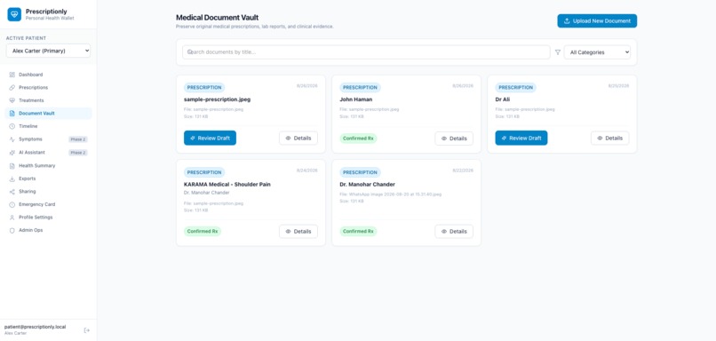Open Symptoms Phase 2 item
This screenshot has height=341, width=716.
point(48,139)
